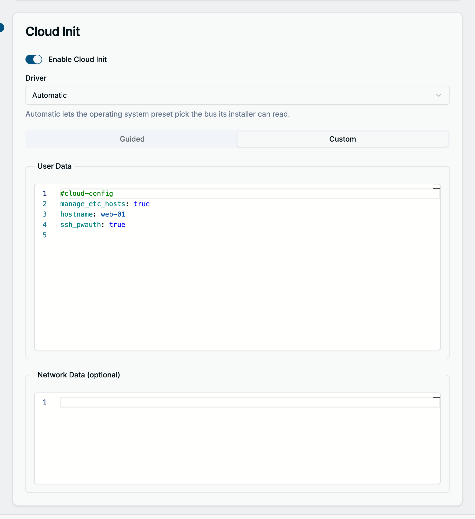Viewport: 475px width, 519px height.
Task: Click the Network Data (optional) label
Action: click(x=78, y=375)
